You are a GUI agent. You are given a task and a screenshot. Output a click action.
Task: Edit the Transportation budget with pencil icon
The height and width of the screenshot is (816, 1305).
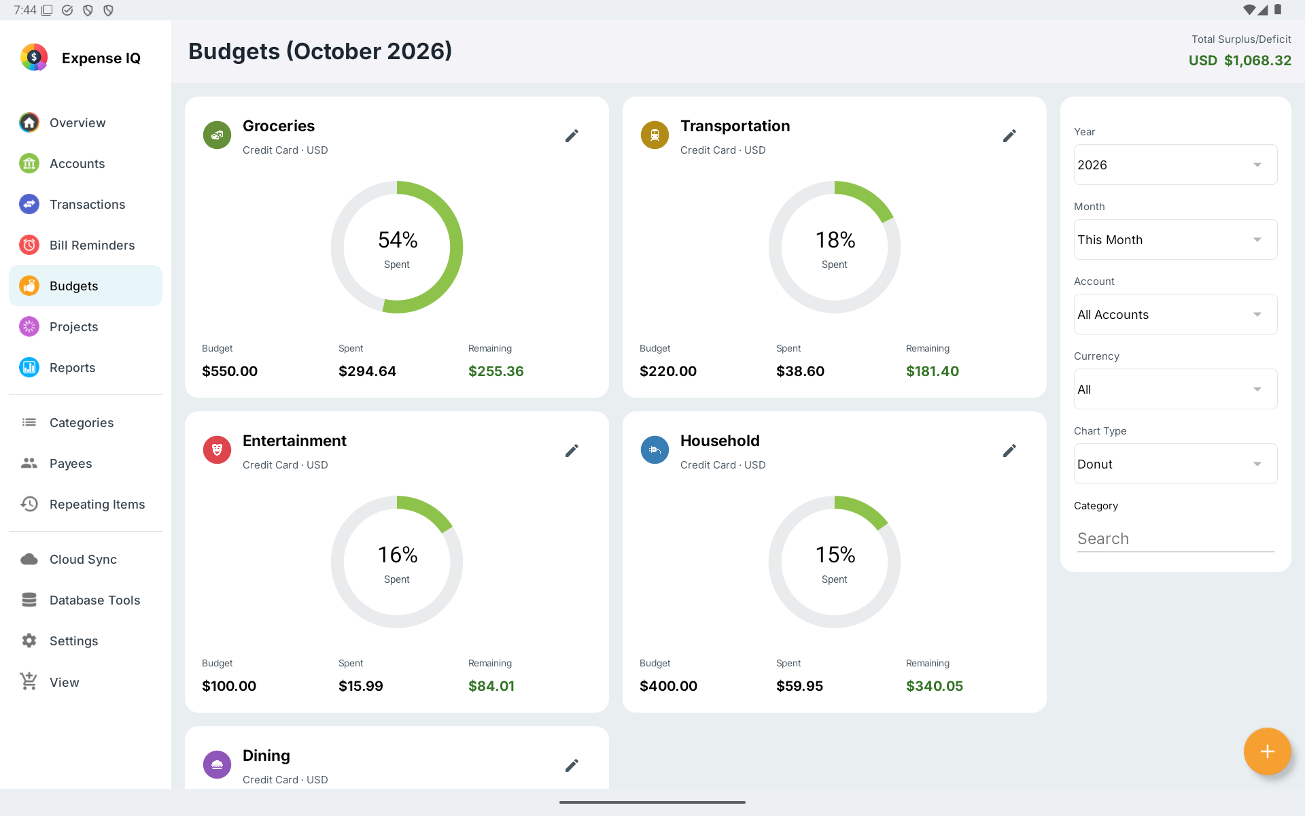click(x=1009, y=136)
